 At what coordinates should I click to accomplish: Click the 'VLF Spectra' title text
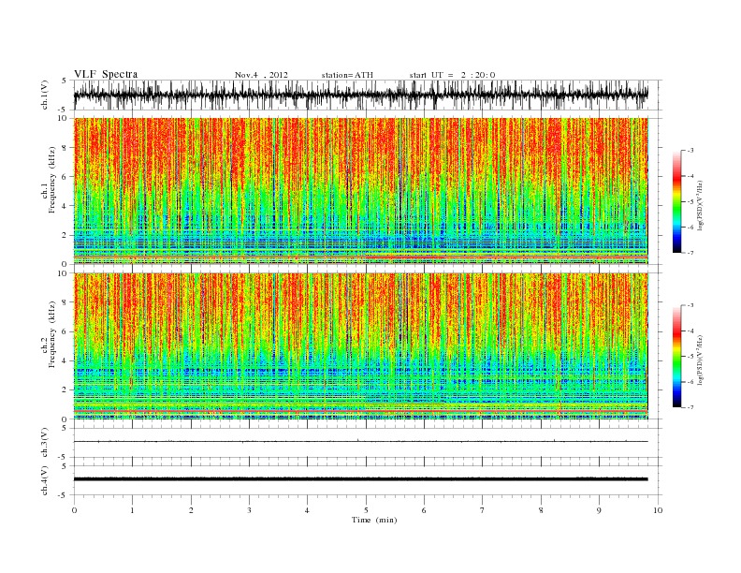tap(106, 74)
